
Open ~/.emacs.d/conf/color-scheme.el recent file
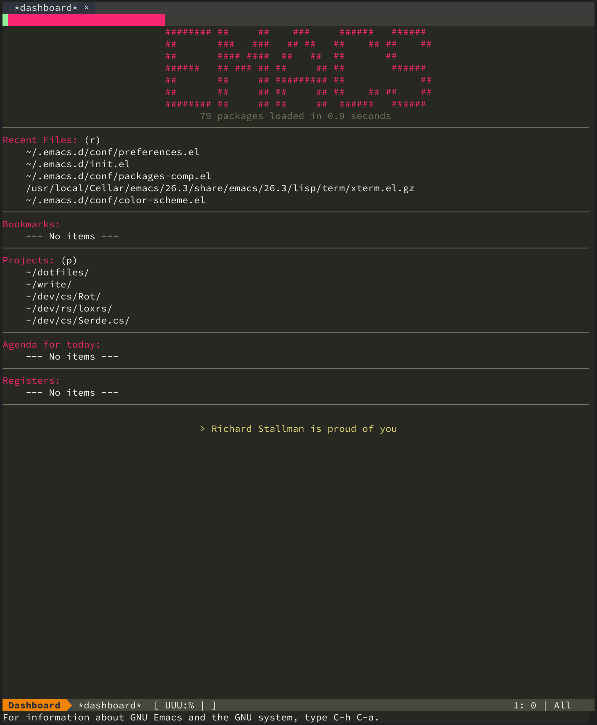coord(116,200)
